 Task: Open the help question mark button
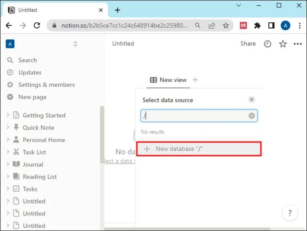pos(290,213)
